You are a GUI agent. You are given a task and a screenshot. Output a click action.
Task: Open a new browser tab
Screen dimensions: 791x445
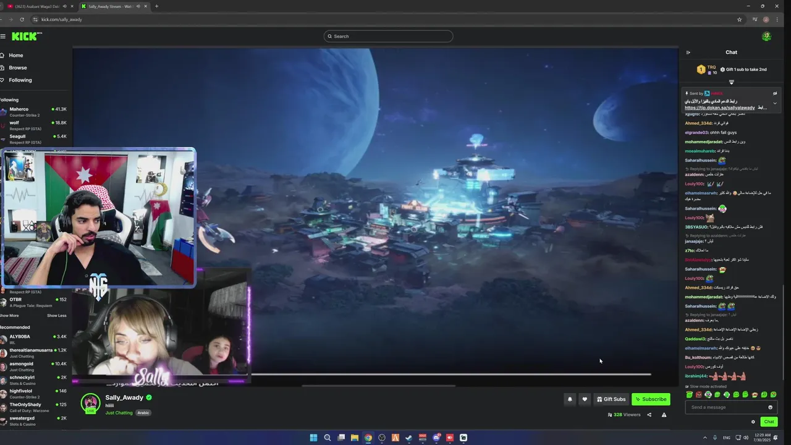[156, 6]
